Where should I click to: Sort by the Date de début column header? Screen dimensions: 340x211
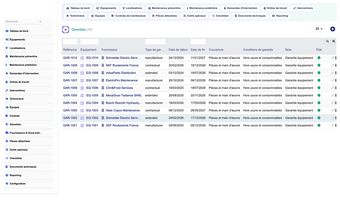[178, 50]
